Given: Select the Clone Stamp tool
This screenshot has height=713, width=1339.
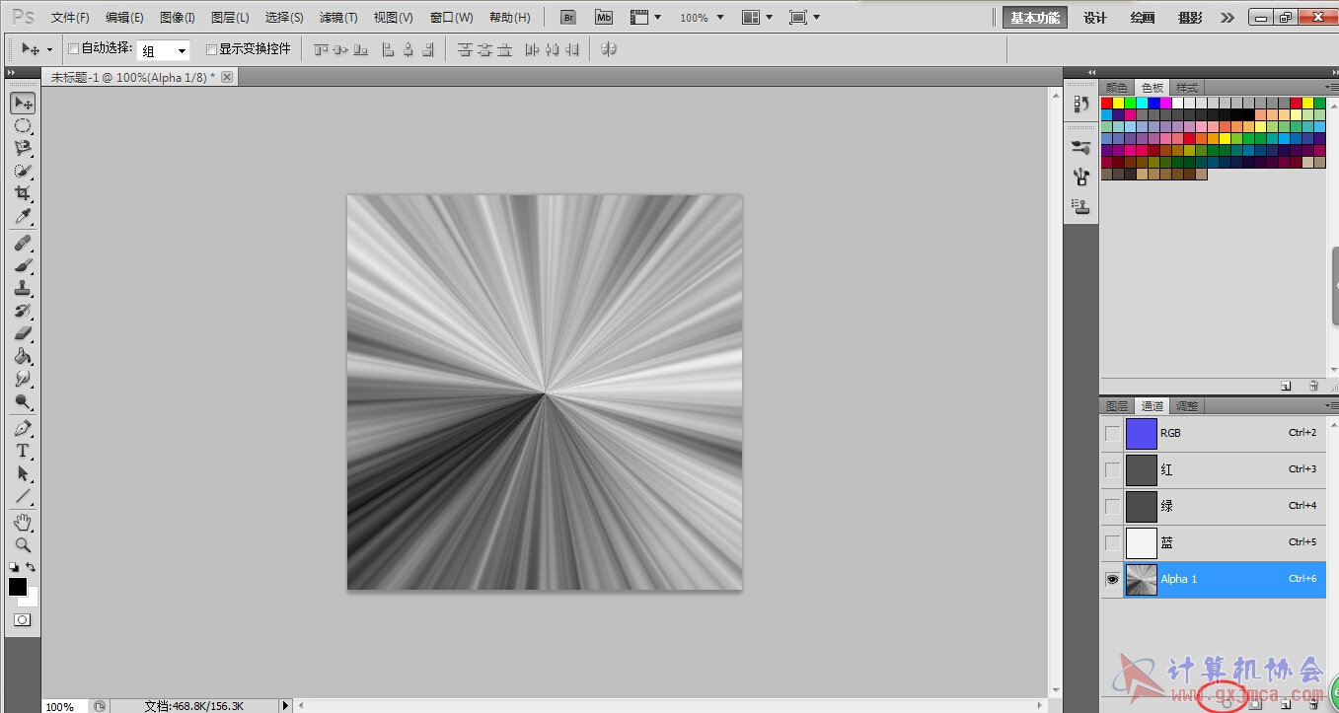Looking at the screenshot, I should click(x=23, y=289).
